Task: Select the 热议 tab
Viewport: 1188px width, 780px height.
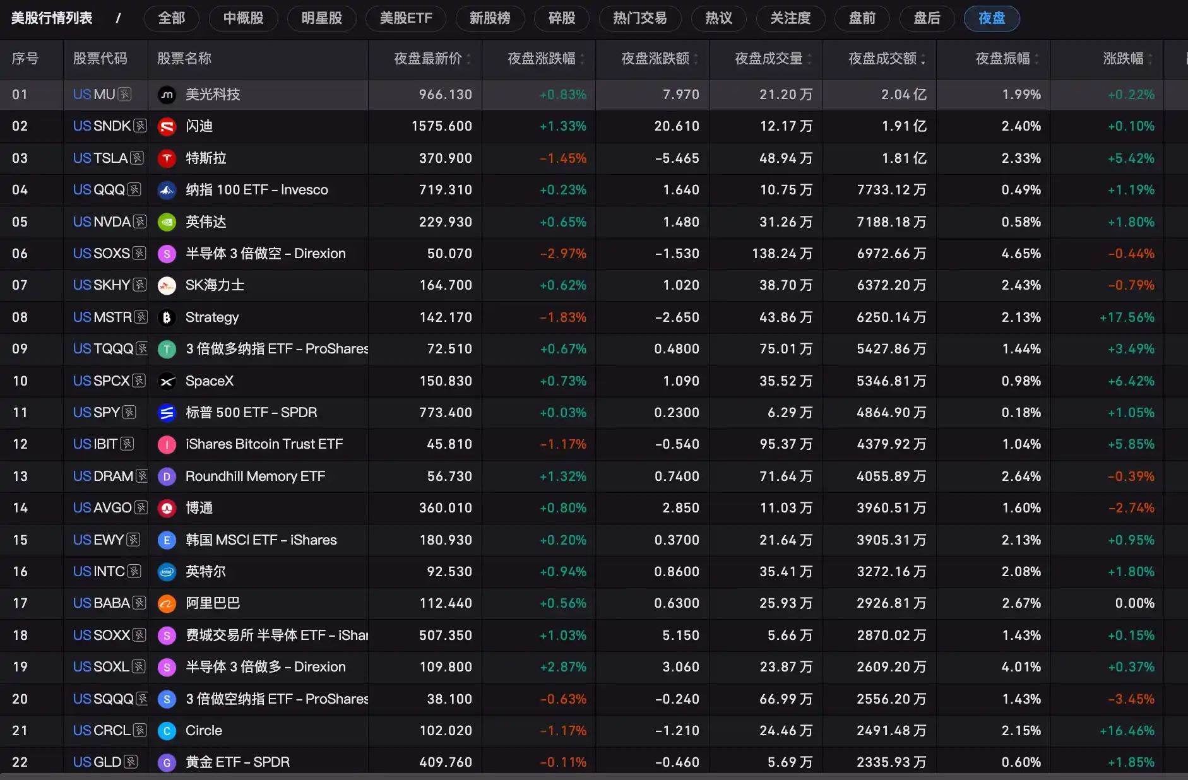Action: coord(719,18)
